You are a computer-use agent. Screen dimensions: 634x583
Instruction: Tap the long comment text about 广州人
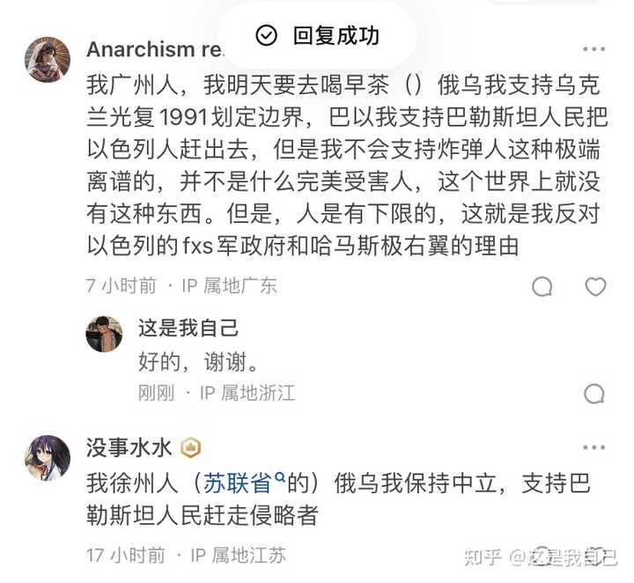tap(347, 166)
